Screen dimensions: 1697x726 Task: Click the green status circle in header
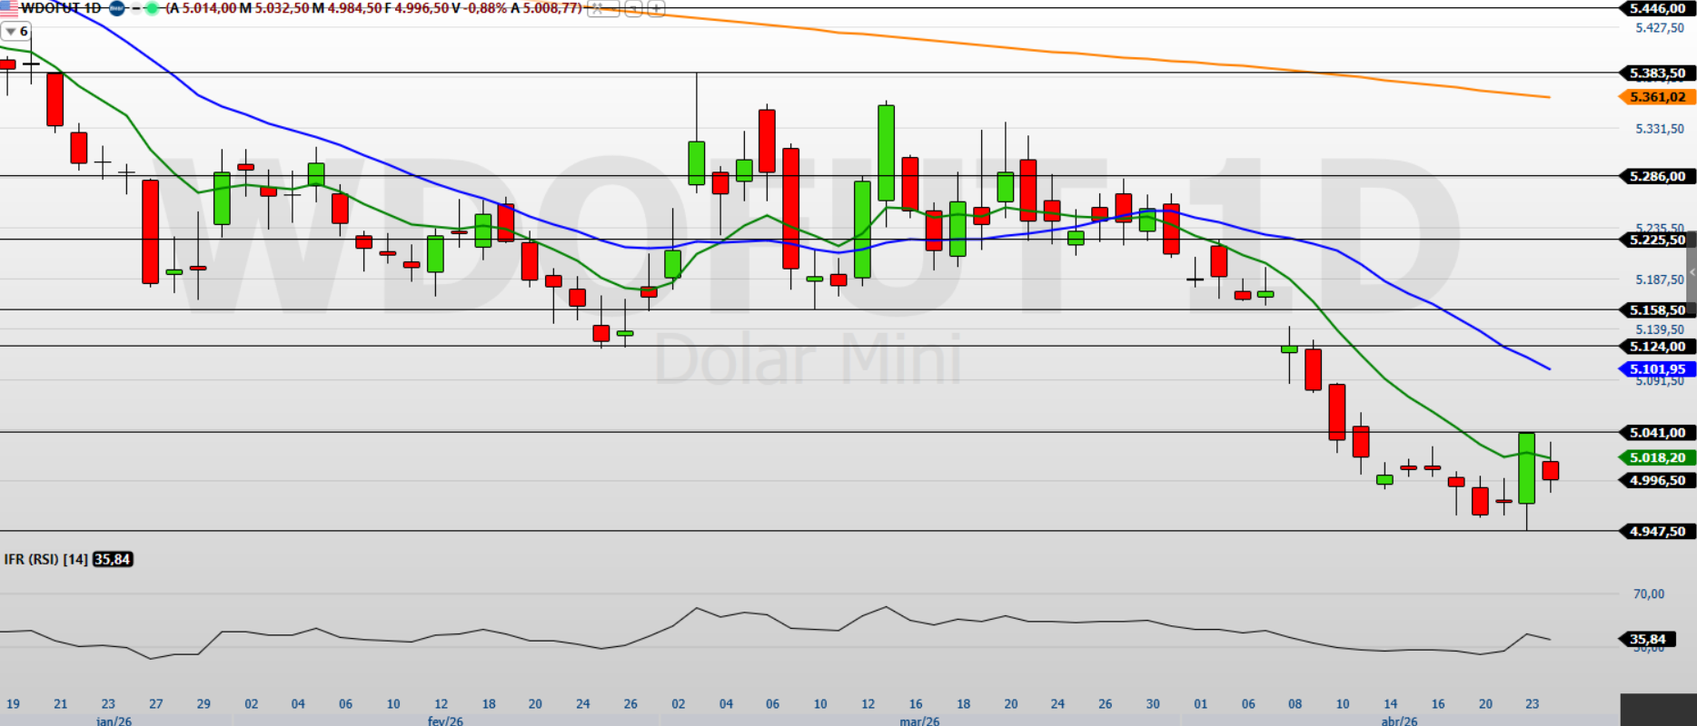[x=152, y=8]
